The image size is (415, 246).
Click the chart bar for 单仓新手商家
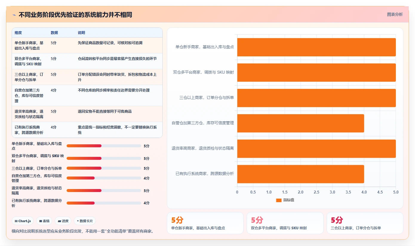pos(316,47)
